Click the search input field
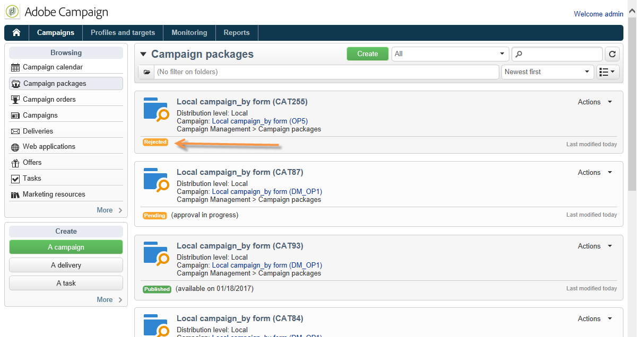Viewport: 642px width, 337px height. tap(557, 54)
